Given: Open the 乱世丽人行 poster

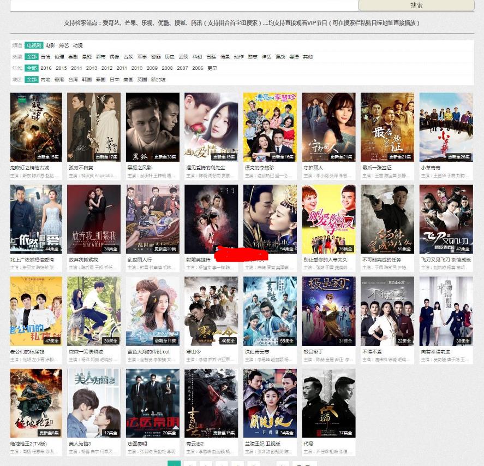Looking at the screenshot, I should tap(152, 219).
